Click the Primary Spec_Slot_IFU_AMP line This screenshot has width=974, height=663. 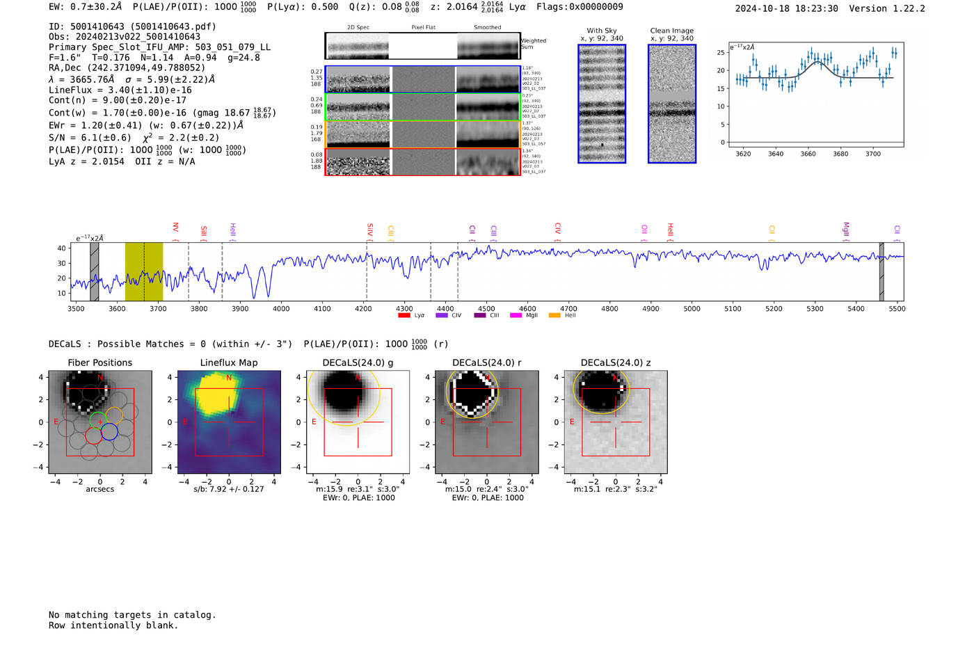click(159, 47)
